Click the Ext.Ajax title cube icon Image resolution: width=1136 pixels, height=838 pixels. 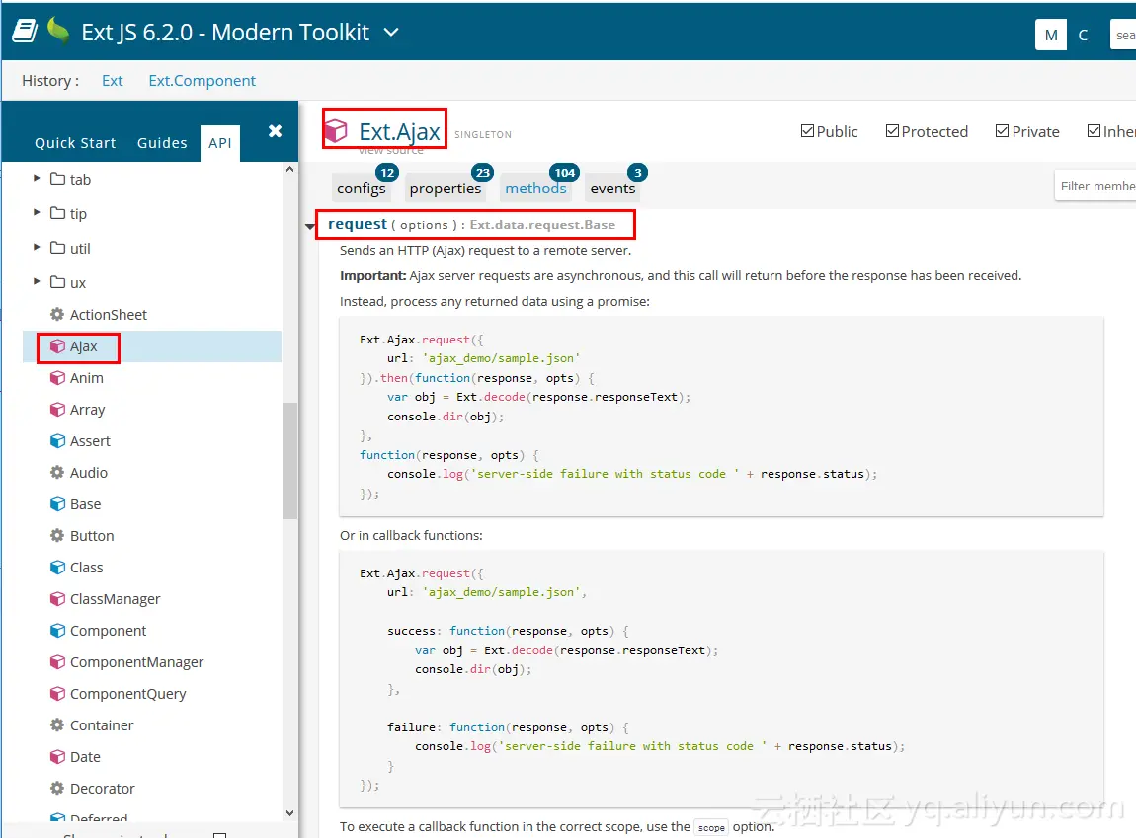[336, 131]
